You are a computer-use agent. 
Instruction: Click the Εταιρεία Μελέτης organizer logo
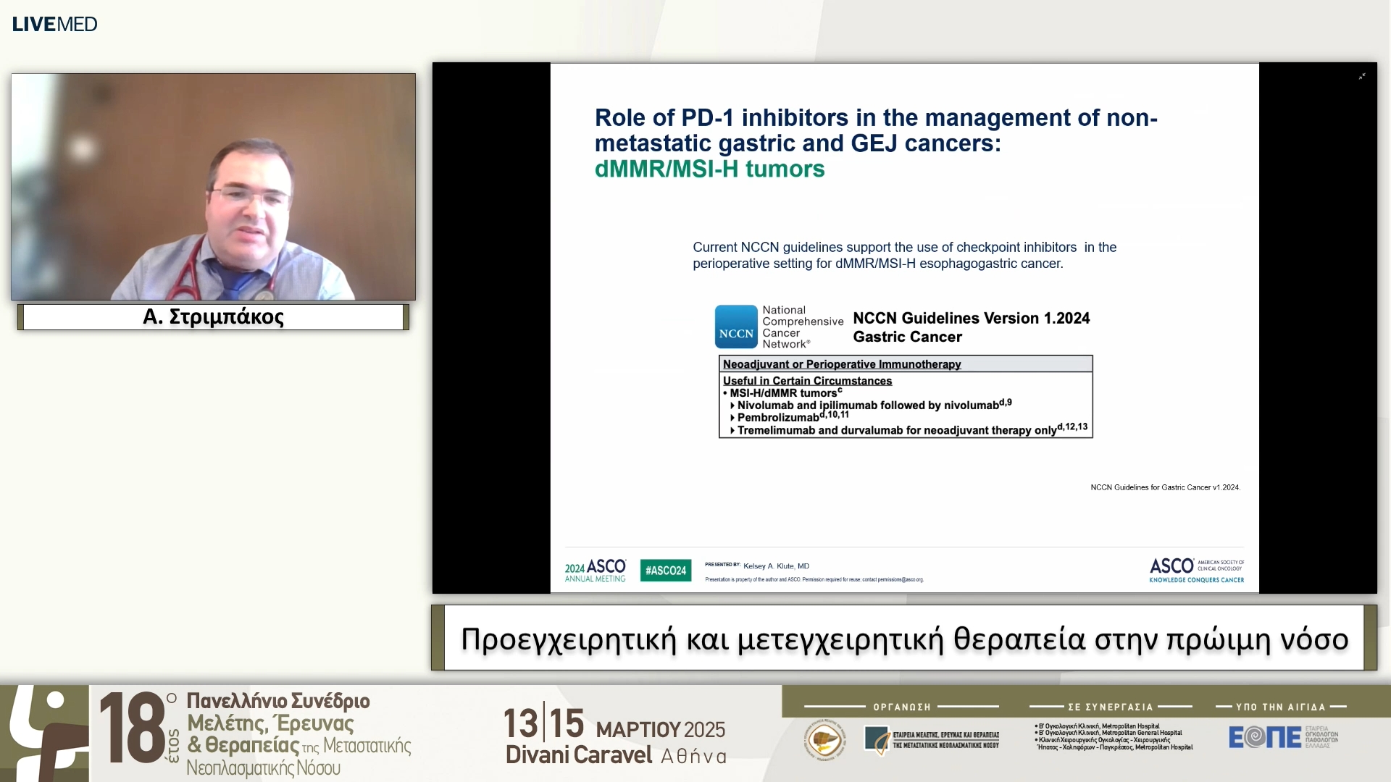coord(932,739)
